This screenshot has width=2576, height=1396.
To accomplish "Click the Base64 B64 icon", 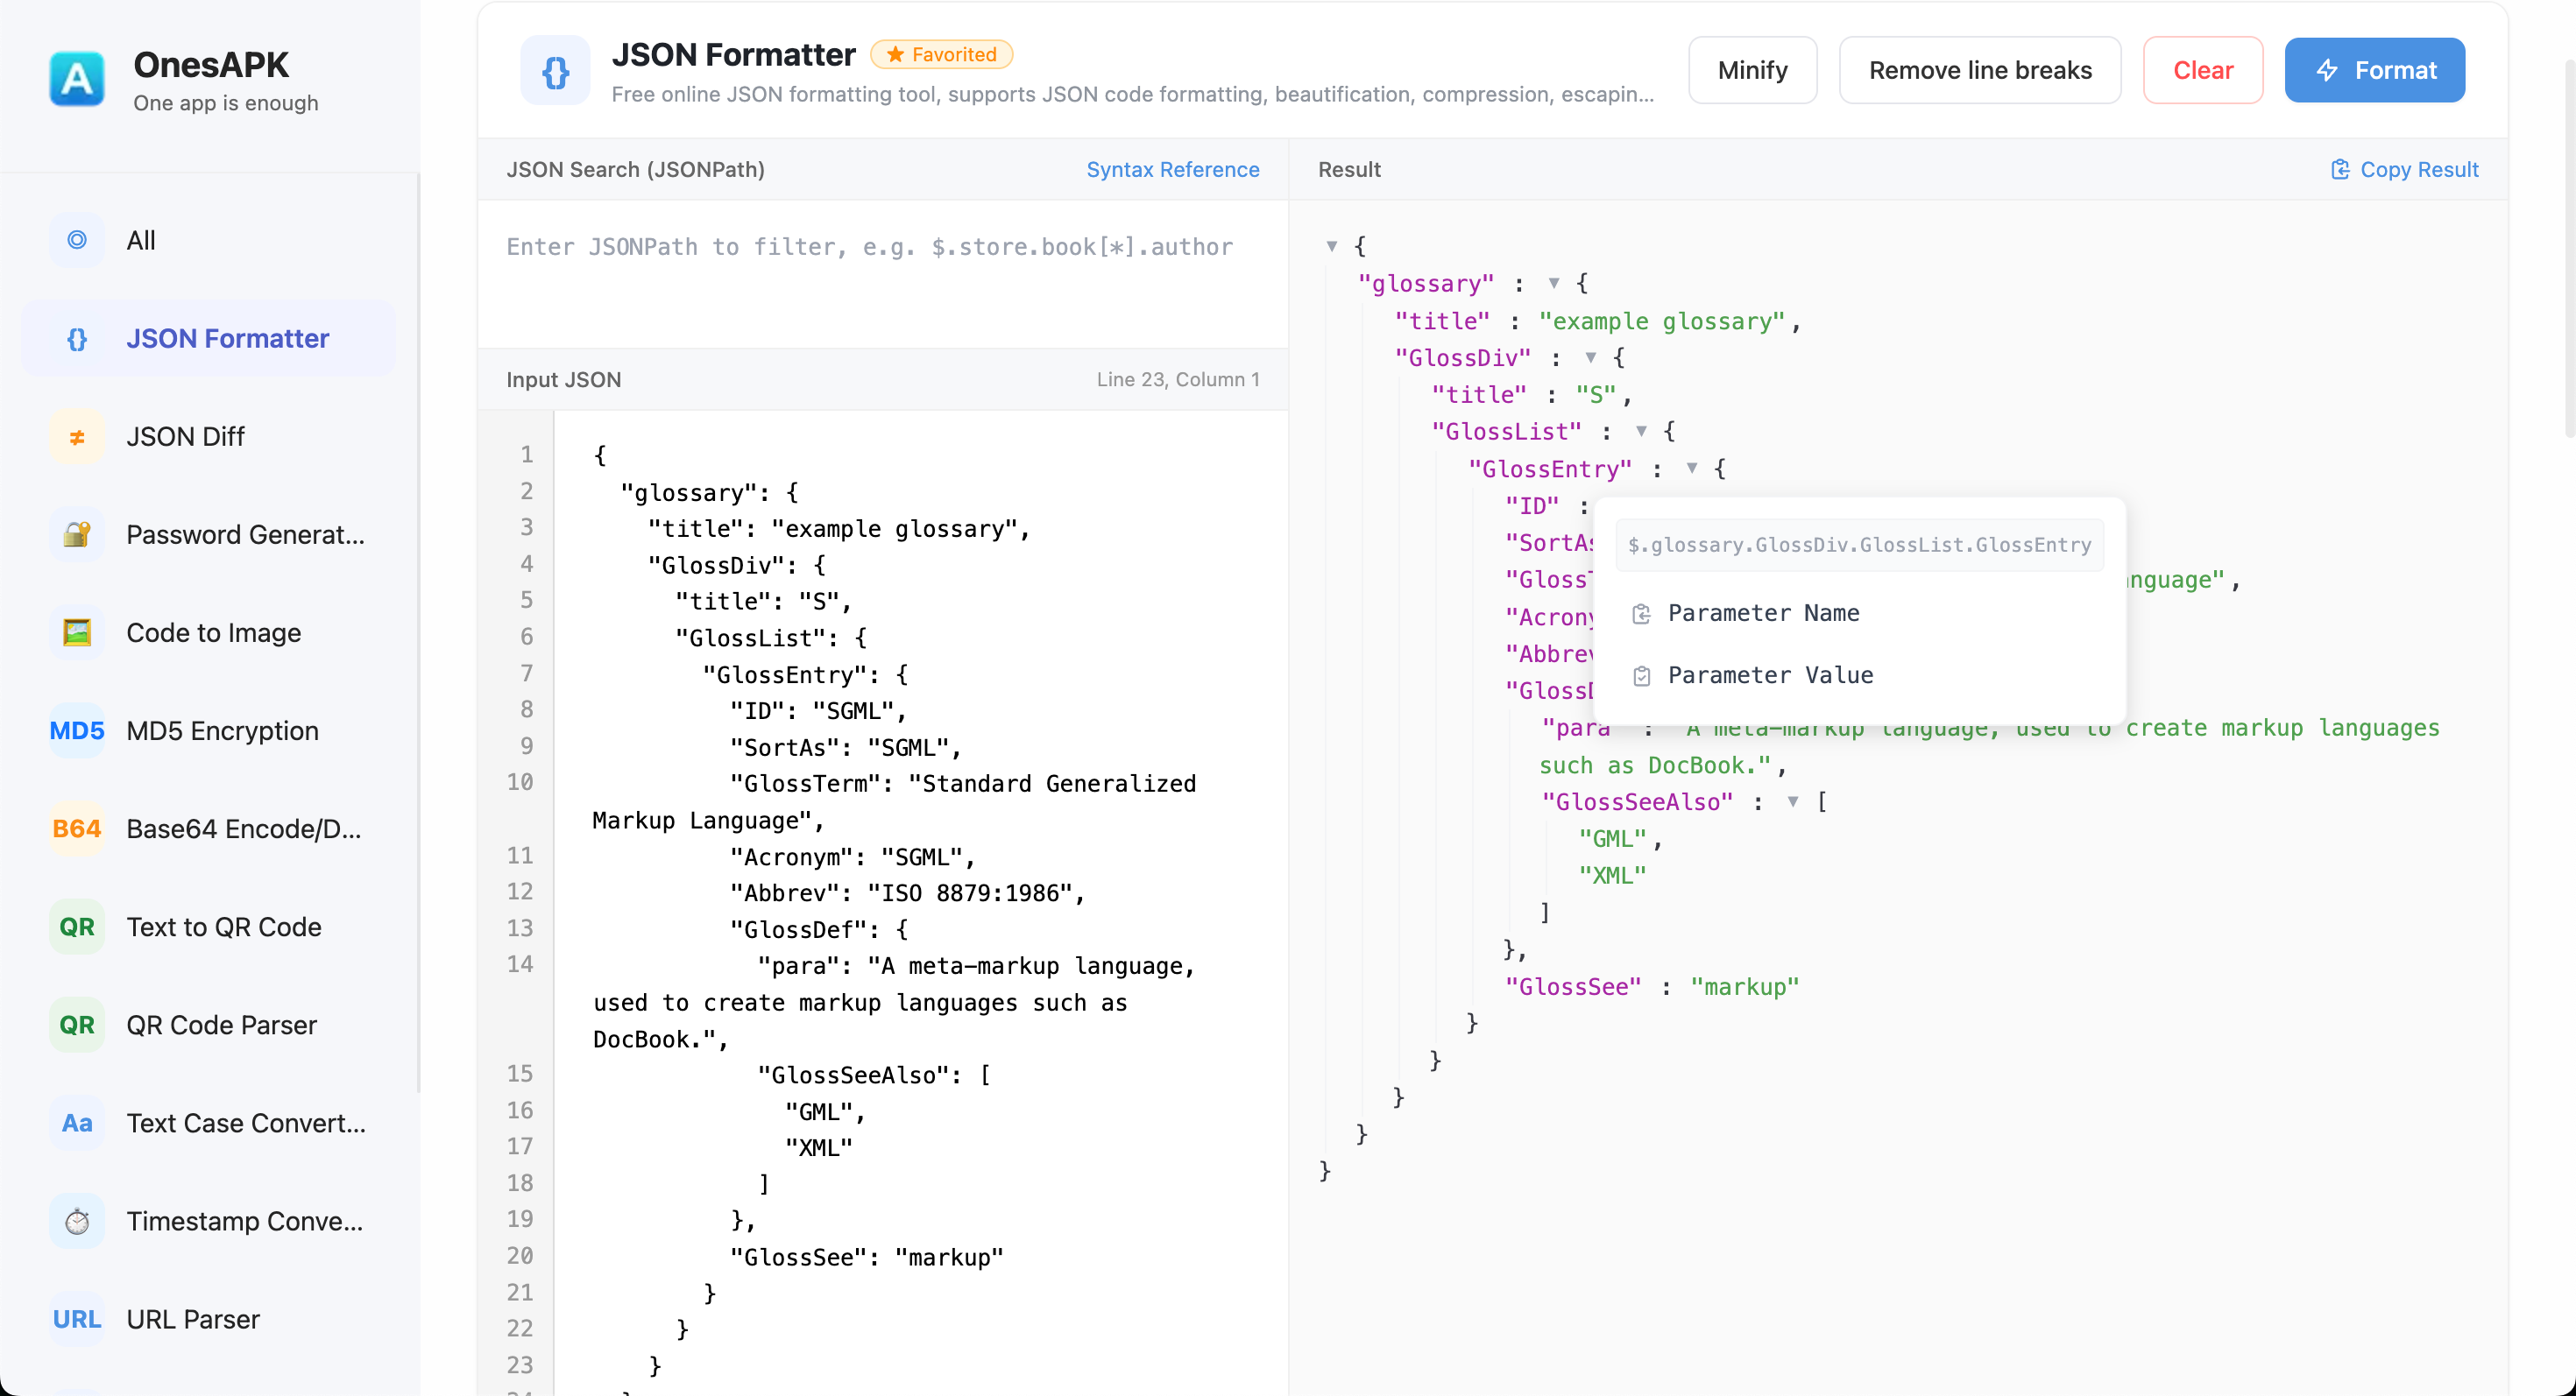I will click(x=76, y=828).
